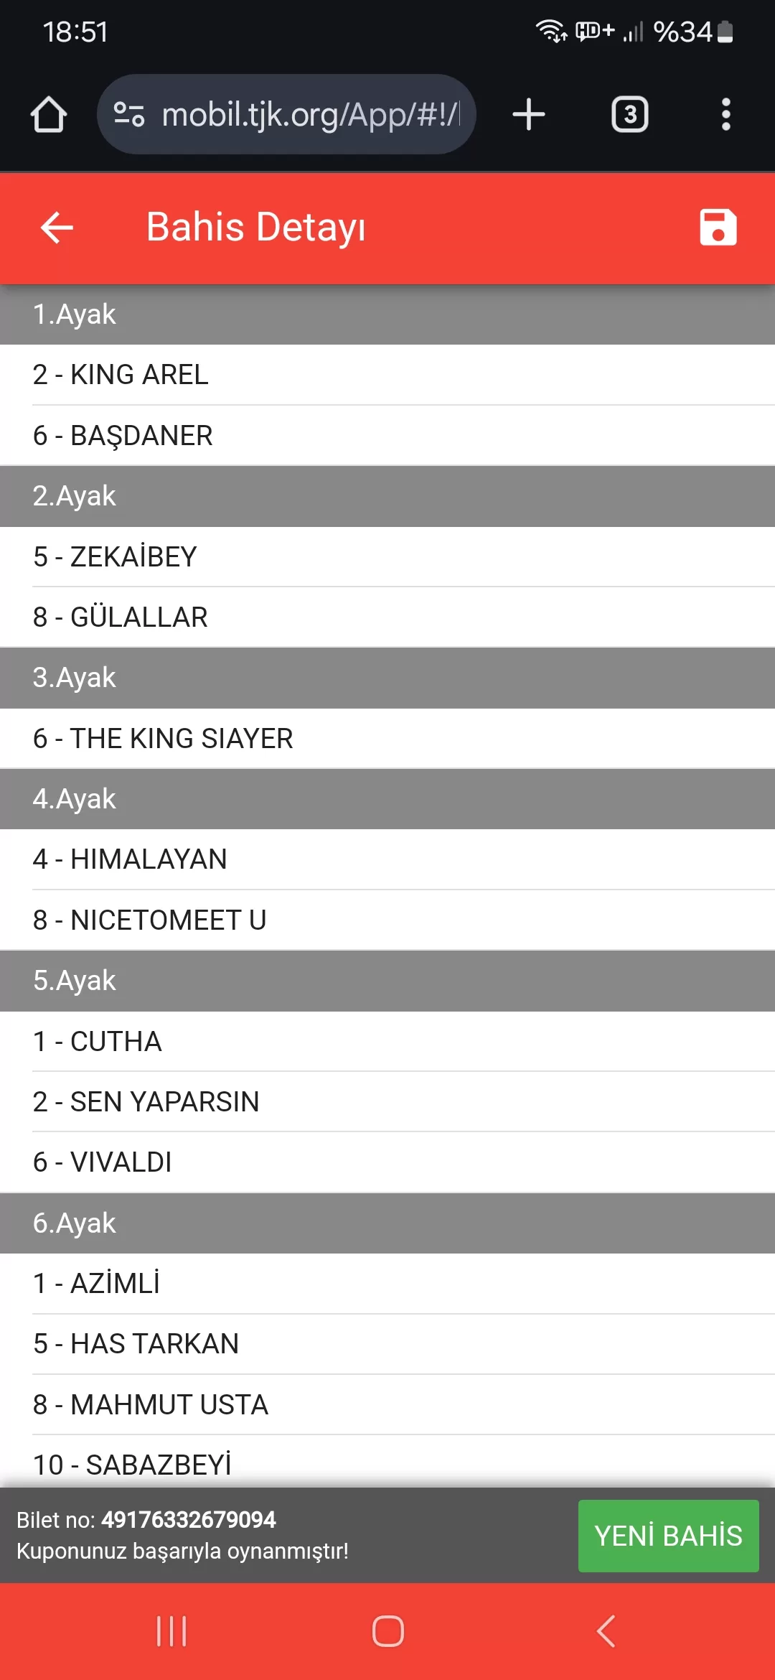The image size is (775, 1680).
Task: Show the open tabs switcher
Action: 629,115
